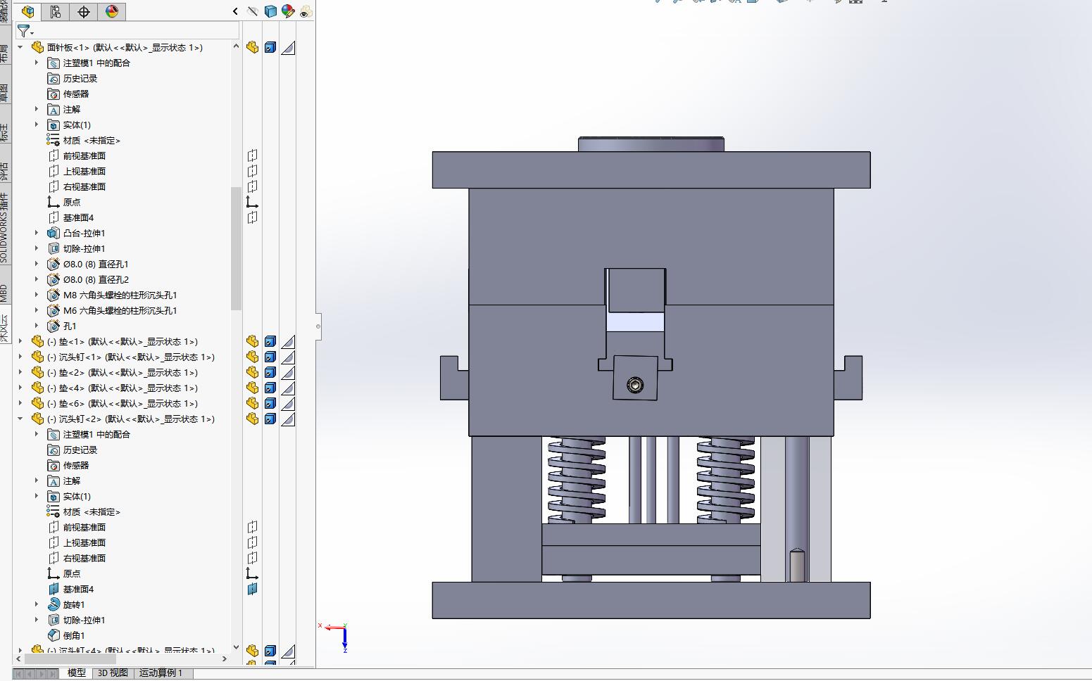Image resolution: width=1092 pixels, height=681 pixels.
Task: Toggle visibility of 面针板 右视基准面 in display pane
Action: [252, 186]
